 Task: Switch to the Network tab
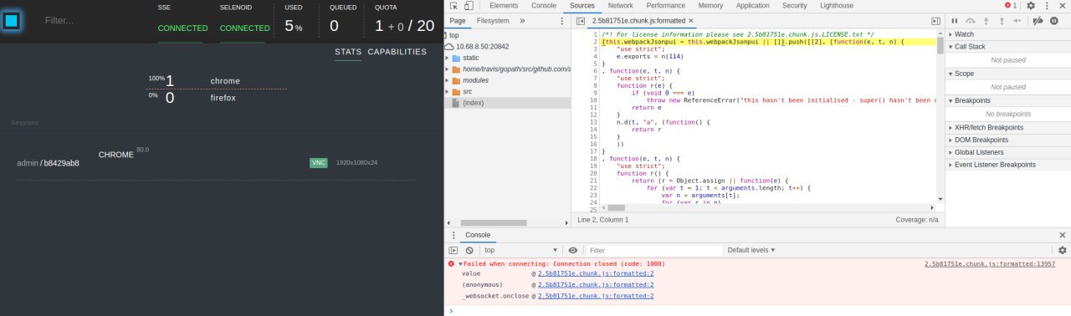[620, 6]
